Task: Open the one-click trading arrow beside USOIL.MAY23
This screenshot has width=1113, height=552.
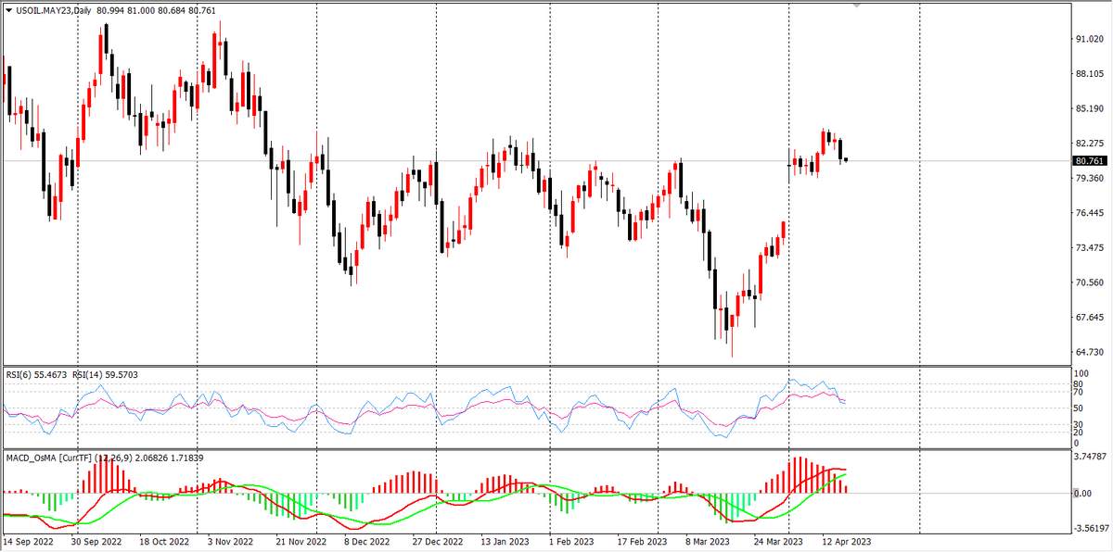Action: coord(9,8)
